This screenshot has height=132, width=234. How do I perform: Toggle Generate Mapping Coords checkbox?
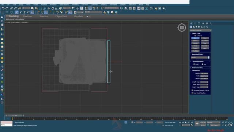(x=192, y=90)
